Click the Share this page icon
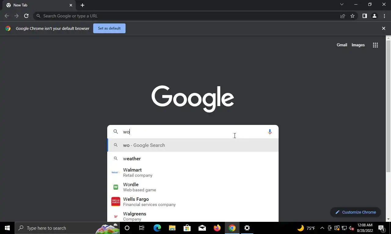Screen dimensions: 391x234 click(343, 16)
